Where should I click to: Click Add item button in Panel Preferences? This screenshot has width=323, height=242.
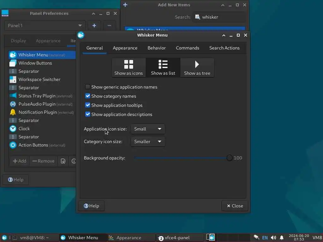pyautogui.click(x=20, y=161)
